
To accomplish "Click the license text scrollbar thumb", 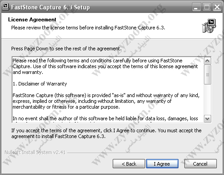I will click(208, 74).
